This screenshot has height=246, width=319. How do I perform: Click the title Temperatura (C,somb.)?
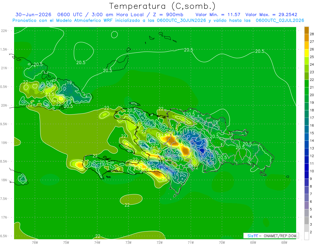pyautogui.click(x=162, y=6)
